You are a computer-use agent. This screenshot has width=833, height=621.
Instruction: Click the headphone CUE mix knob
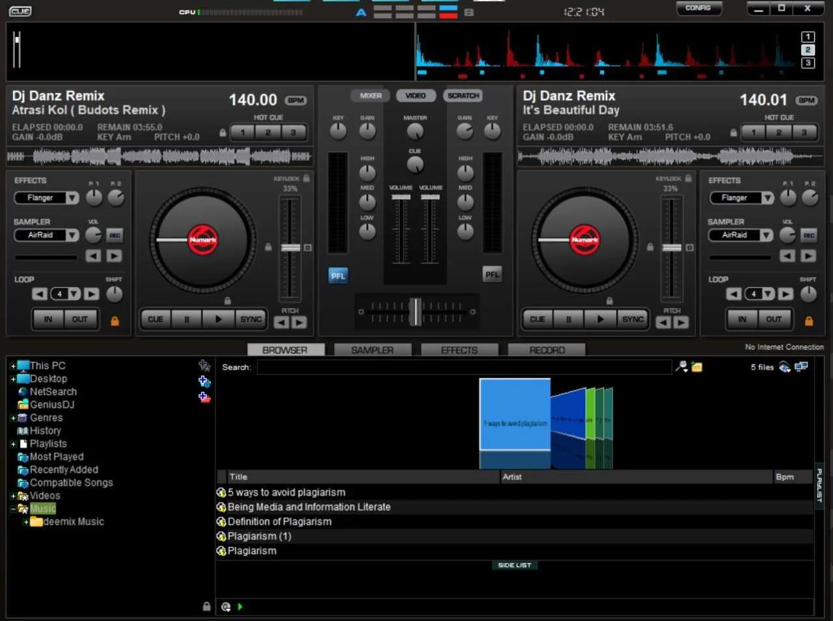click(415, 165)
